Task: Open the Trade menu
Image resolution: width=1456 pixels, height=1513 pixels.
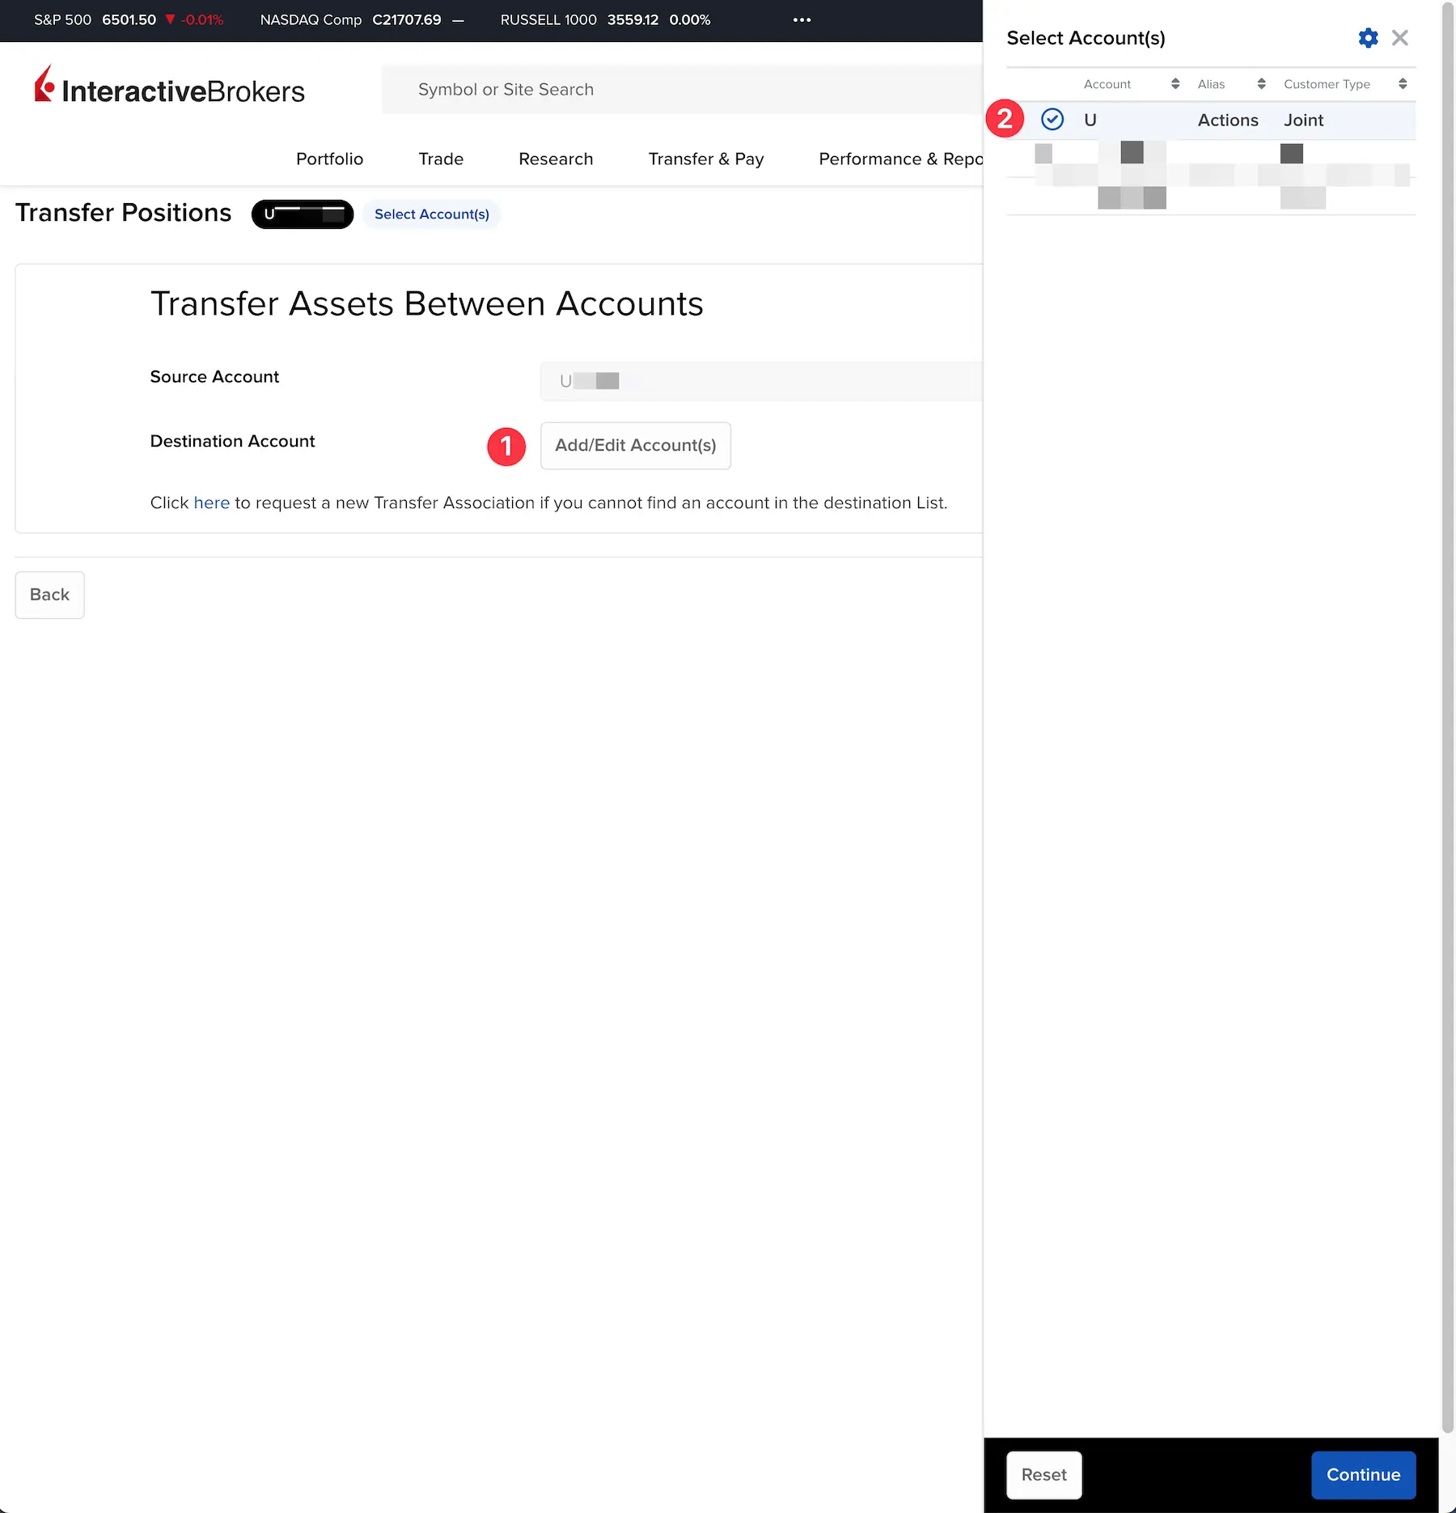Action: [441, 159]
